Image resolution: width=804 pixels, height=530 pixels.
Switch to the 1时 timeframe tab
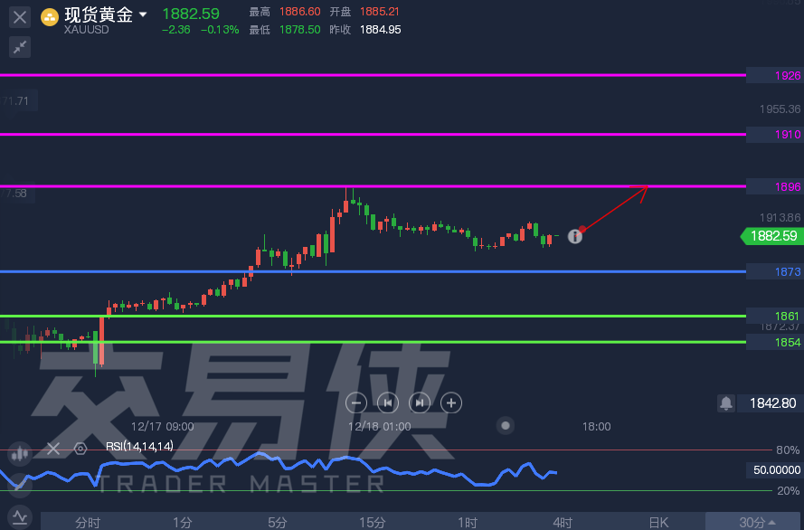(x=468, y=522)
